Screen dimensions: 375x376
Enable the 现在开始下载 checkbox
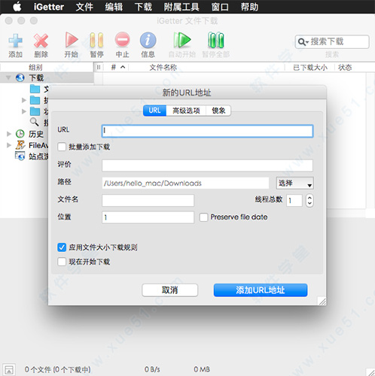click(x=62, y=262)
